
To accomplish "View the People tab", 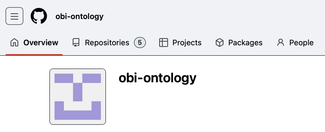I will pyautogui.click(x=301, y=43).
